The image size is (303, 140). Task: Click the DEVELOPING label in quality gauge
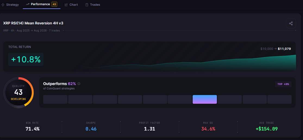click(18, 99)
